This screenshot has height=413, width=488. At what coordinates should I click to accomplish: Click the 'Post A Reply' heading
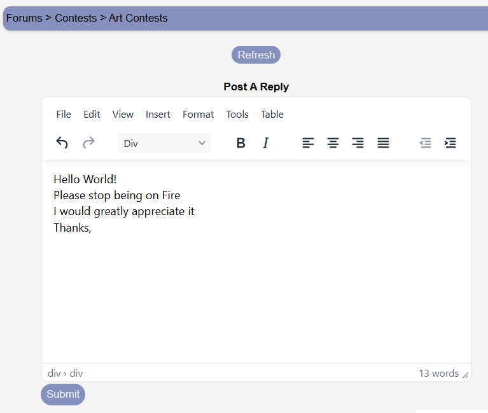[x=256, y=87]
